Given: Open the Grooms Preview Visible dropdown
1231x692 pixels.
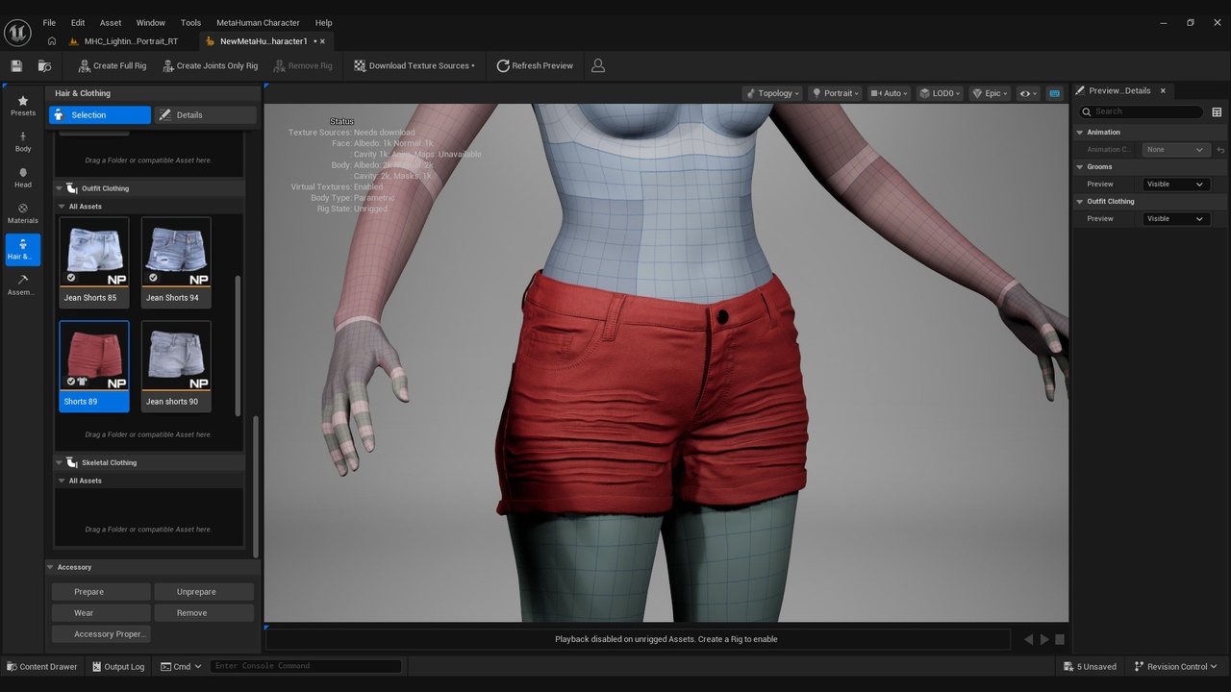Looking at the screenshot, I should point(1174,184).
